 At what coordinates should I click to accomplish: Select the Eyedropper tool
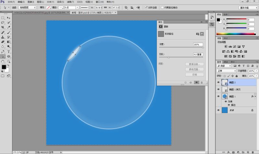[x=9, y=27]
